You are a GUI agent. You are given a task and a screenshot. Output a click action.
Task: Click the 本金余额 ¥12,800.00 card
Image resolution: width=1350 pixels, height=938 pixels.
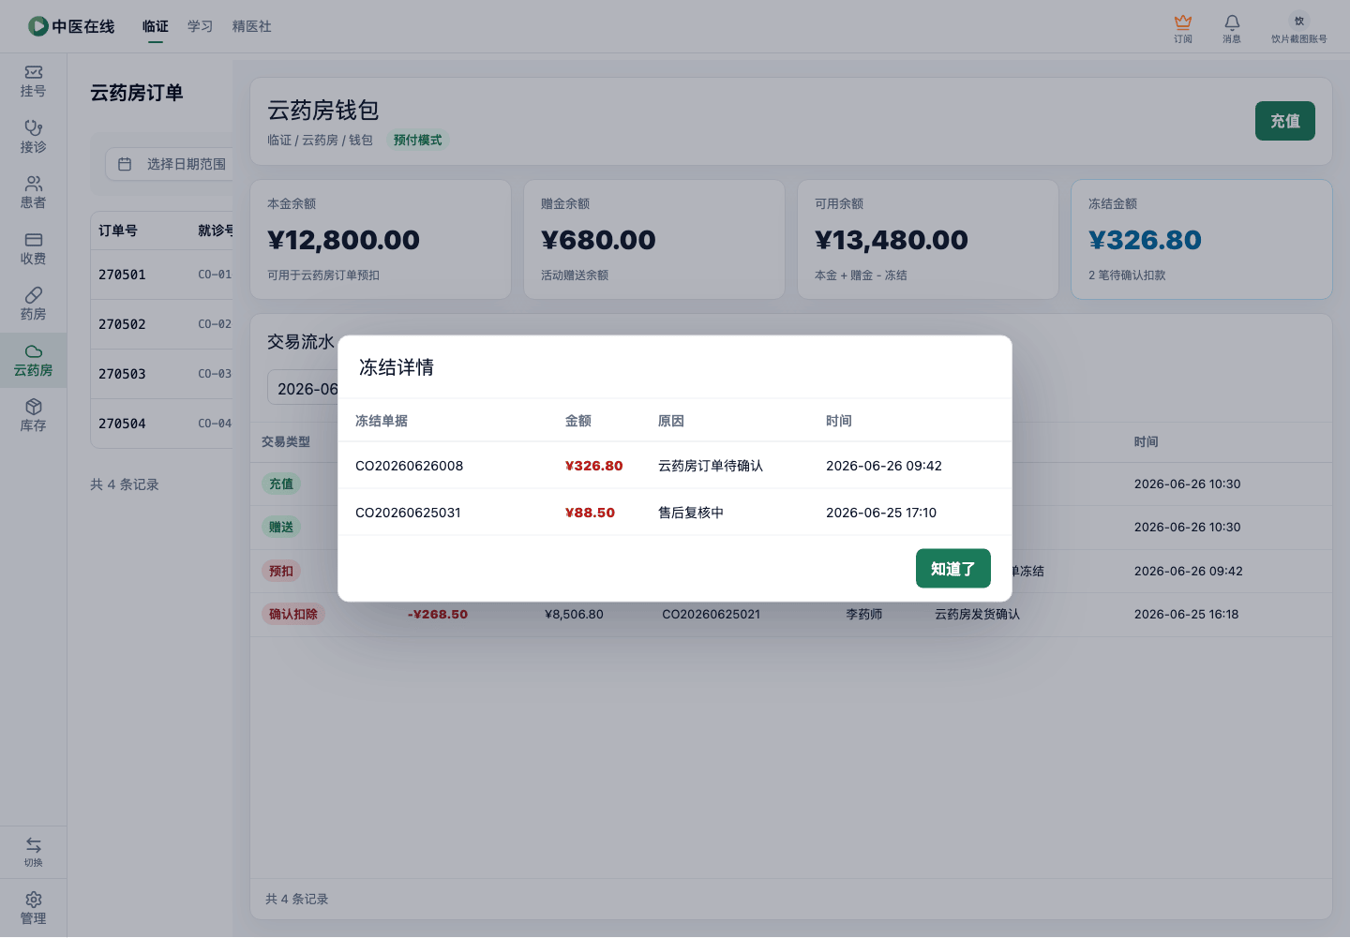(x=381, y=240)
